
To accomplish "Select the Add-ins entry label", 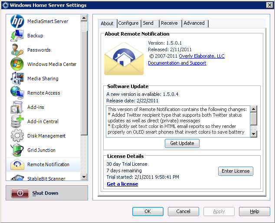I will 36,107.
